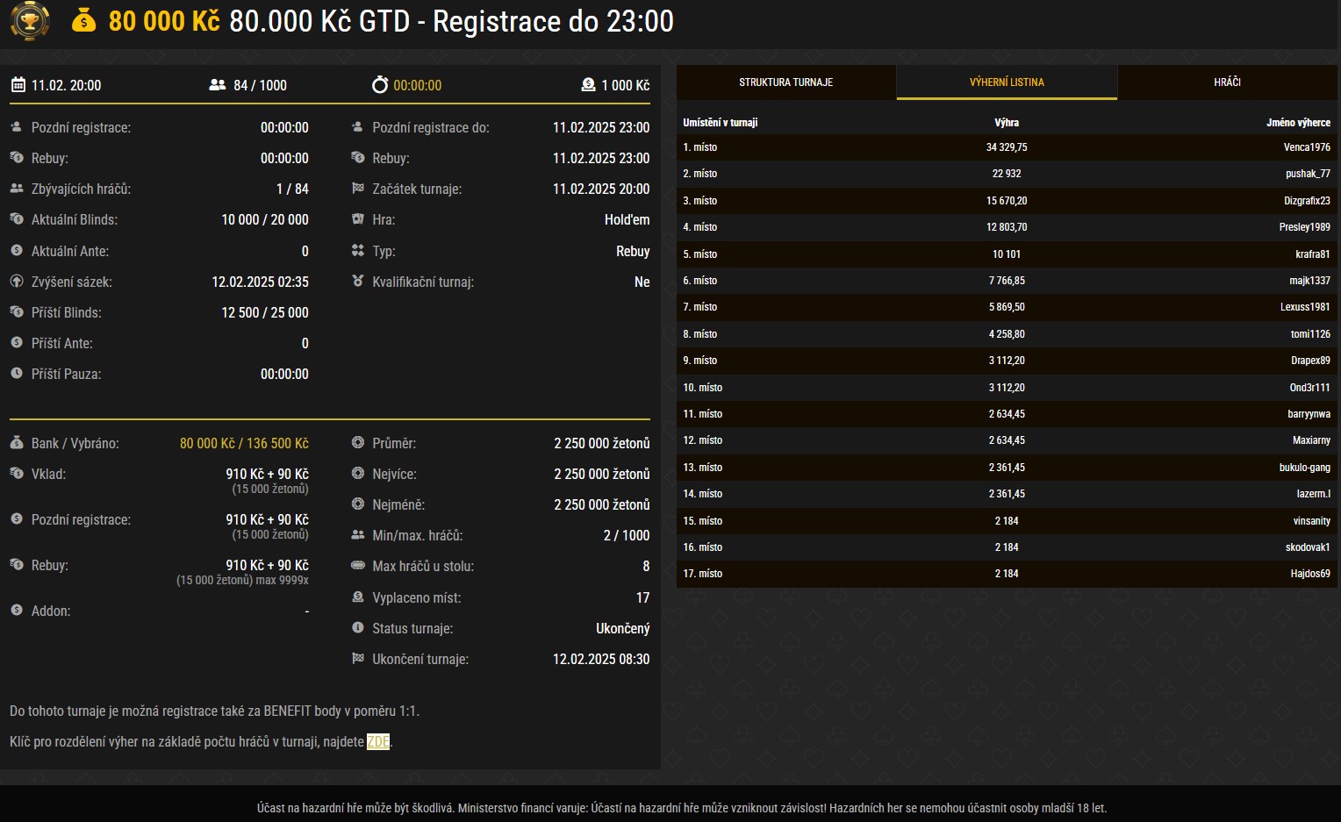Click the Výhra column header
This screenshot has width=1341, height=822.
(1007, 123)
